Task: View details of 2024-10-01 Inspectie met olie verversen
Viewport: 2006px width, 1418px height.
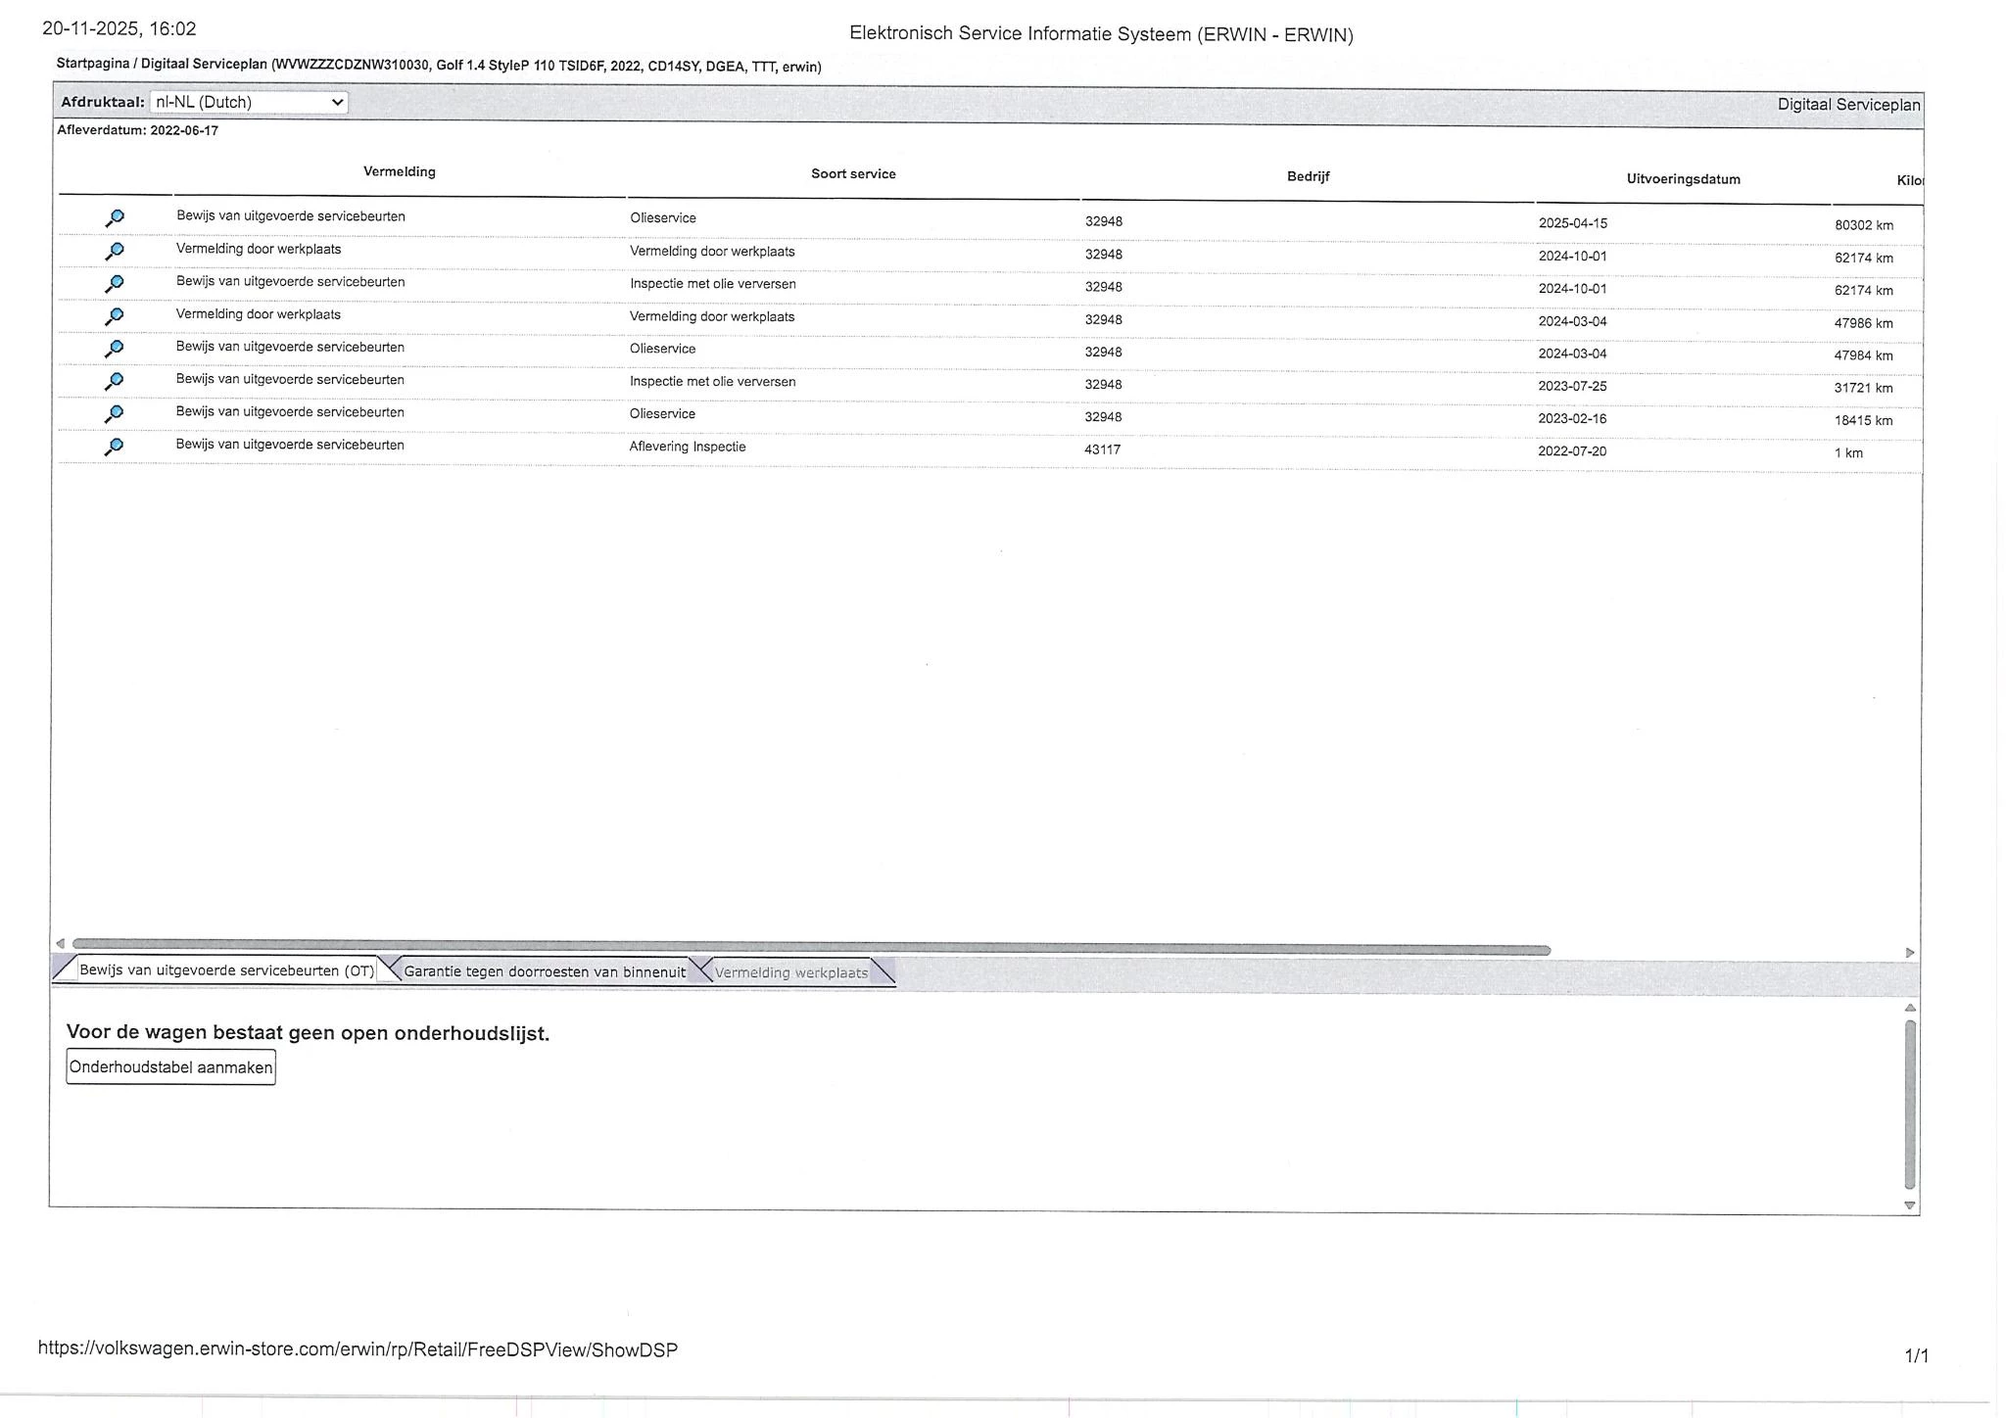Action: 115,284
